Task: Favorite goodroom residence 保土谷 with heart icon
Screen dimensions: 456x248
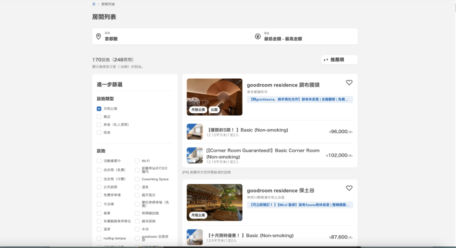Action: [x=349, y=188]
